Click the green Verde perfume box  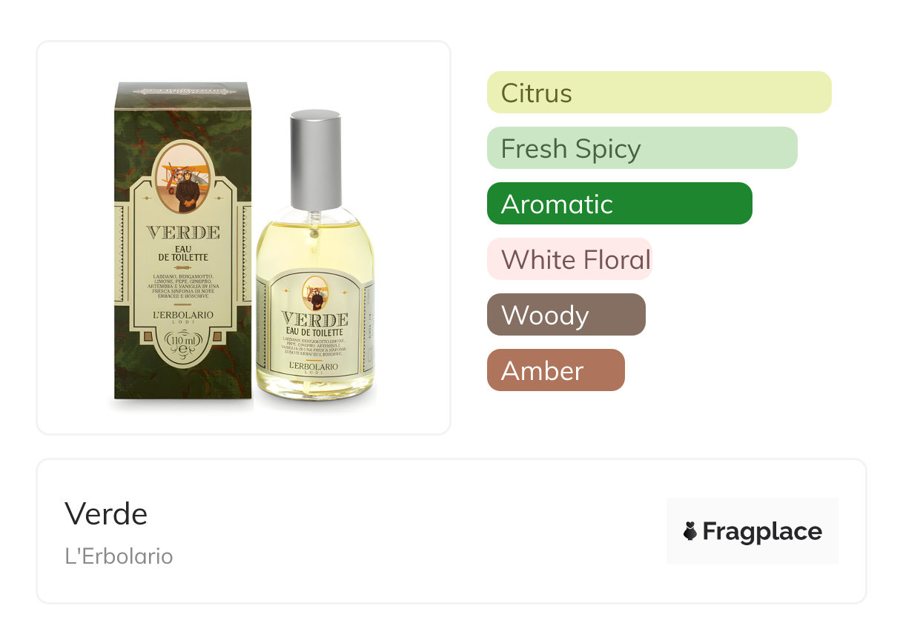tap(184, 241)
